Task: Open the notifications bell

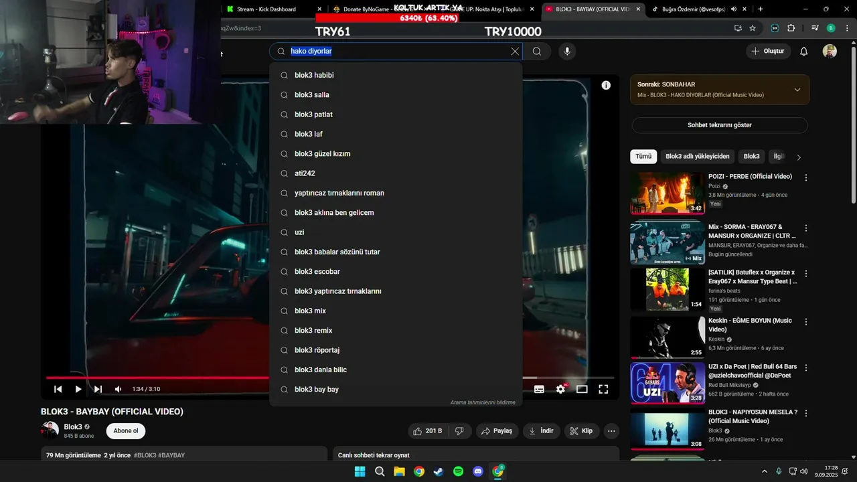Action: click(804, 52)
